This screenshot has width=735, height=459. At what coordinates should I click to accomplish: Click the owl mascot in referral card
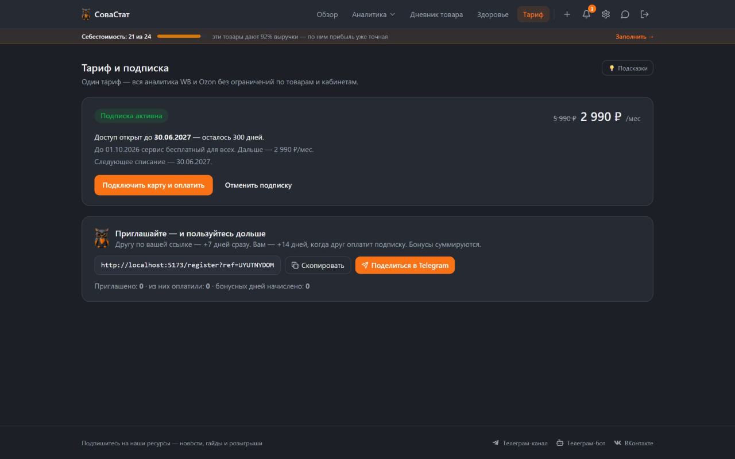(x=102, y=238)
